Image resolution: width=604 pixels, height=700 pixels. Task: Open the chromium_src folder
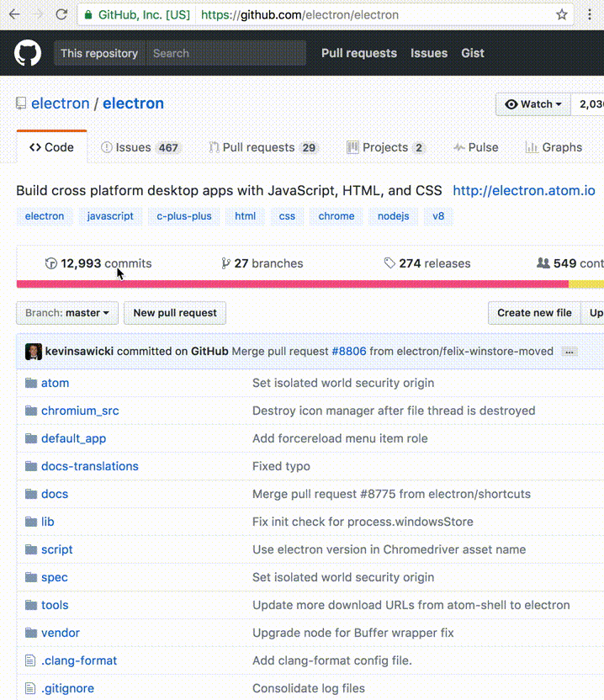[x=80, y=411]
